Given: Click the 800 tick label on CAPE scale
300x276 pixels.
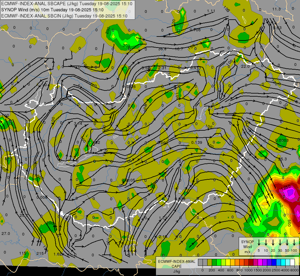Looking at the screenshot, I should [x=239, y=270].
